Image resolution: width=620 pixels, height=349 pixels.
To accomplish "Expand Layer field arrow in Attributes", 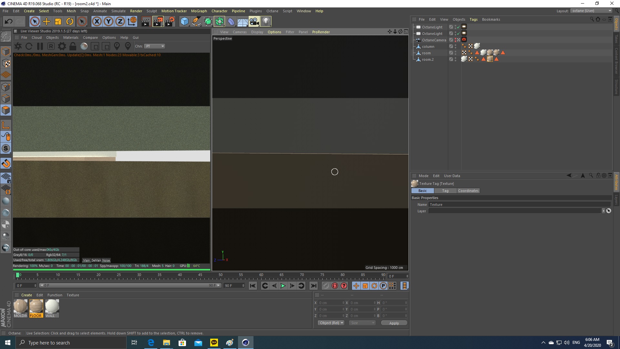I will pyautogui.click(x=603, y=211).
